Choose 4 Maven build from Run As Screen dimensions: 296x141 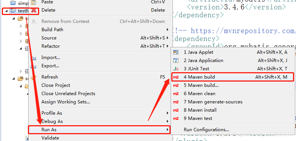[233, 77]
